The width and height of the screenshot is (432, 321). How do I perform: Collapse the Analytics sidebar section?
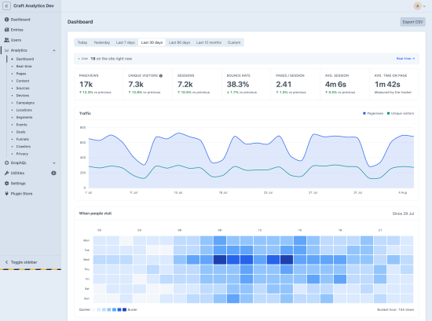tap(54, 50)
